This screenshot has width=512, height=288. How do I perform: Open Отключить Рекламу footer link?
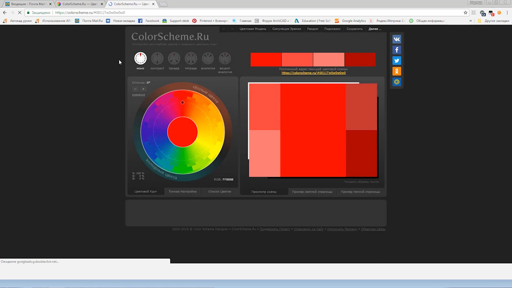(x=342, y=229)
